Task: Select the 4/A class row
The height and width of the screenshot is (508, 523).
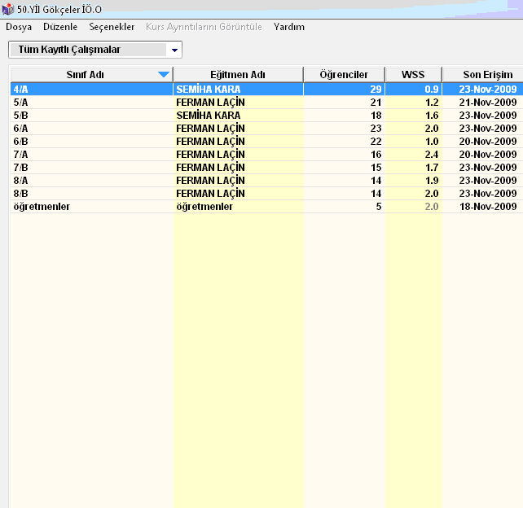Action: coord(266,90)
